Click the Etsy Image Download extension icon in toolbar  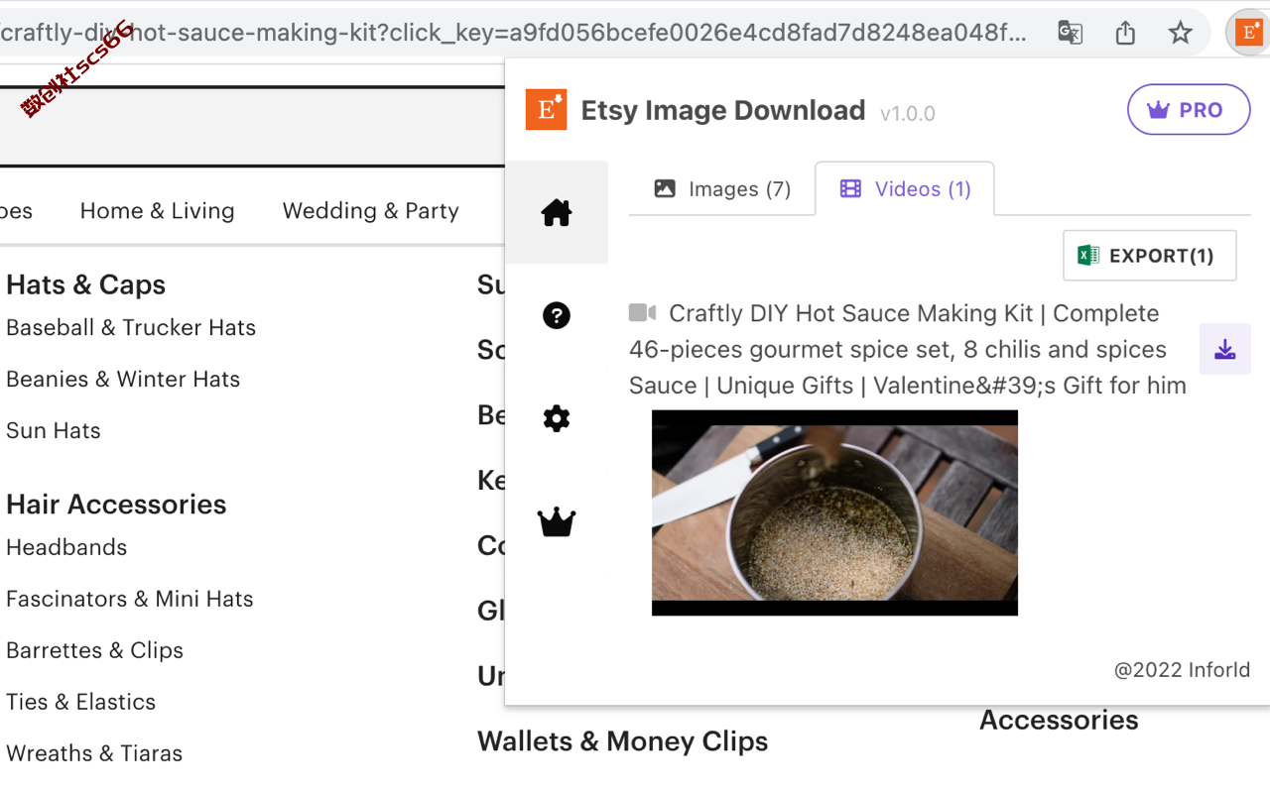point(1248,32)
